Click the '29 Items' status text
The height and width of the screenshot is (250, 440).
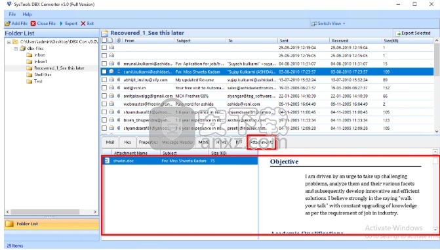click(x=15, y=246)
